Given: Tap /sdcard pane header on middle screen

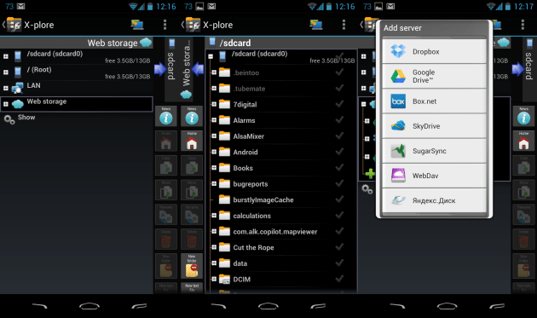Looking at the screenshot, I should click(280, 43).
